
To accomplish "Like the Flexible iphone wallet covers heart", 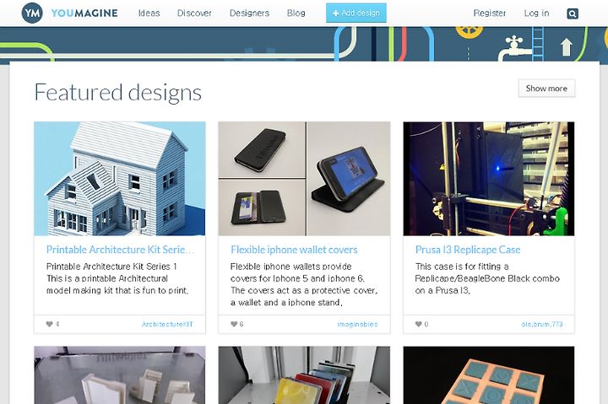I will point(234,324).
